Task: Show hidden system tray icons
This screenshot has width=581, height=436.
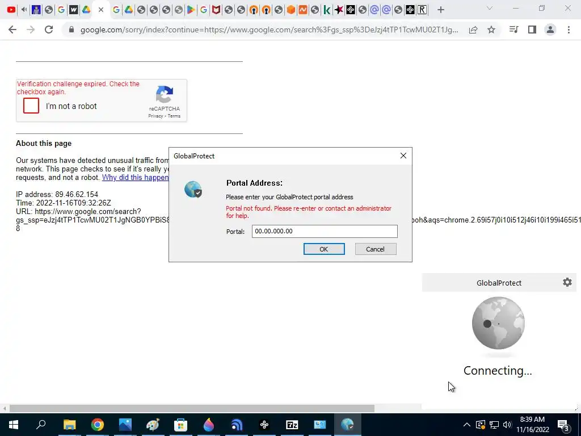Action: (x=467, y=425)
